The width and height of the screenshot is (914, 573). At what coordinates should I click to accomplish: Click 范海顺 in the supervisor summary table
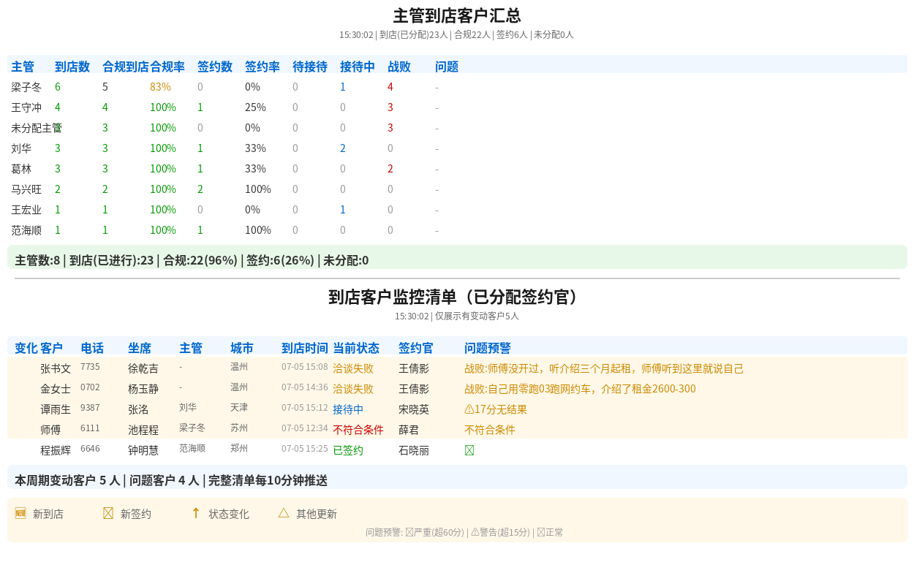(x=26, y=230)
